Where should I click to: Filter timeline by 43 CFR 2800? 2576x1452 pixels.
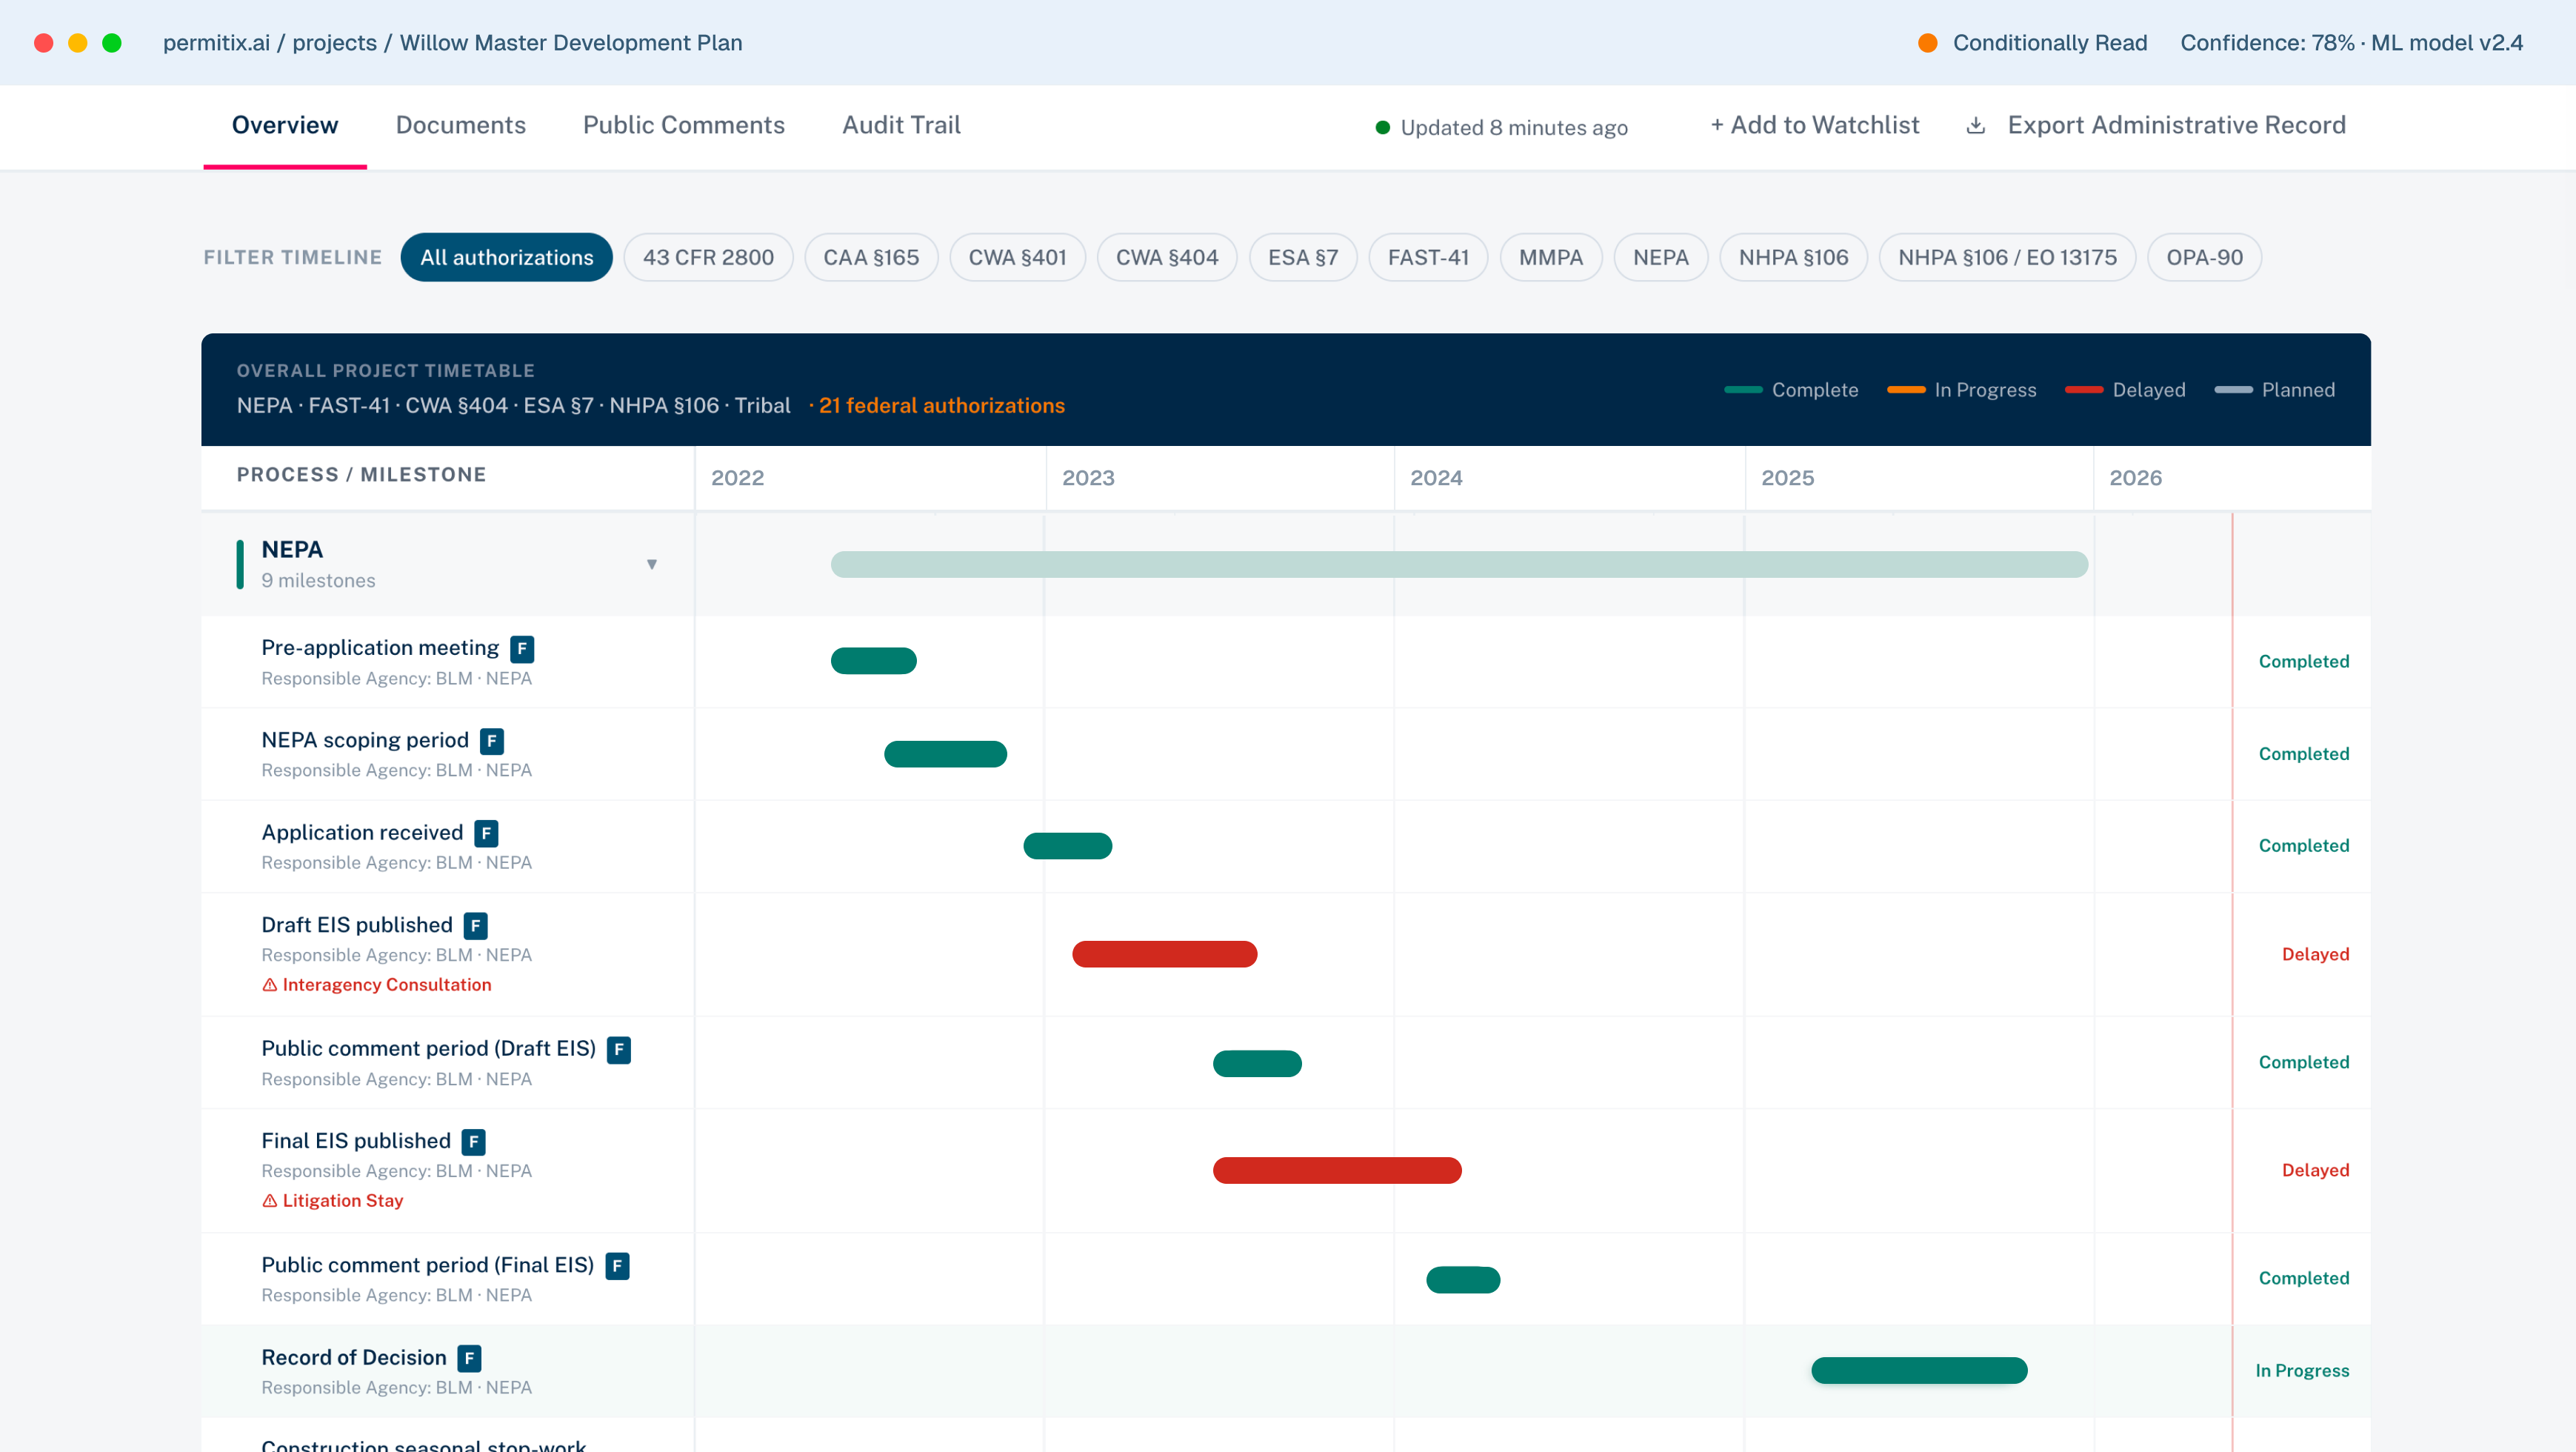click(x=708, y=257)
